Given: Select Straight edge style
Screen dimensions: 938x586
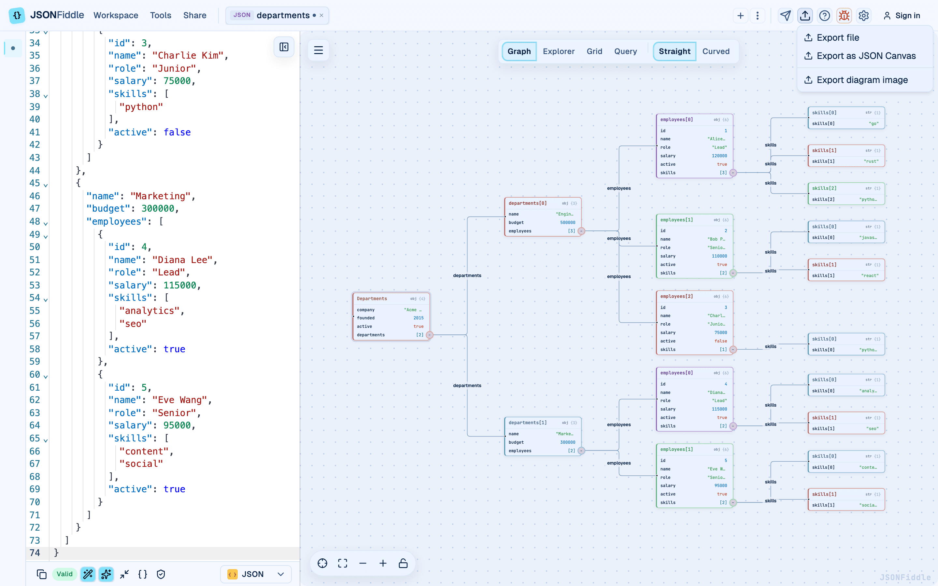Looking at the screenshot, I should click(x=675, y=51).
